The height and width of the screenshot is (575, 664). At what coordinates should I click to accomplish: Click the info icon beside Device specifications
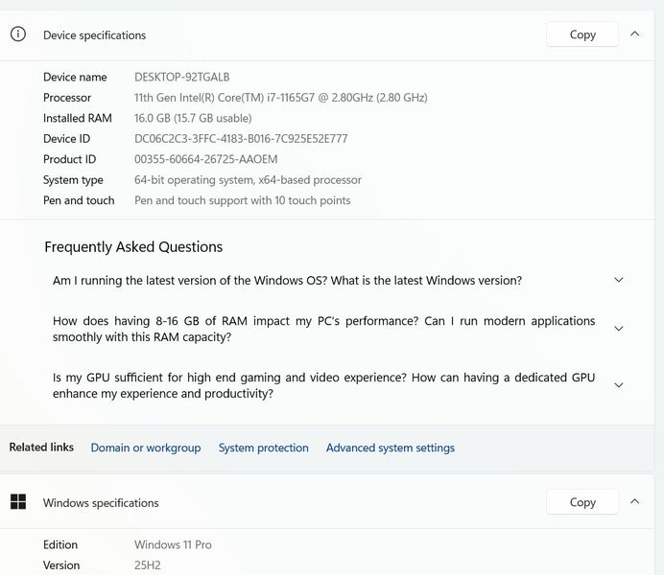tap(18, 34)
